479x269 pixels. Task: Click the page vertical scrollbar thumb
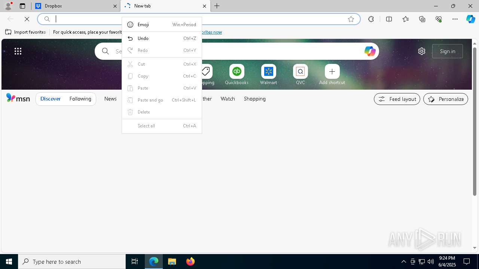[475, 121]
